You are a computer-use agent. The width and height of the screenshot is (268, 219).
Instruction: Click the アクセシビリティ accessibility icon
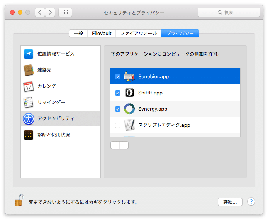click(x=28, y=119)
